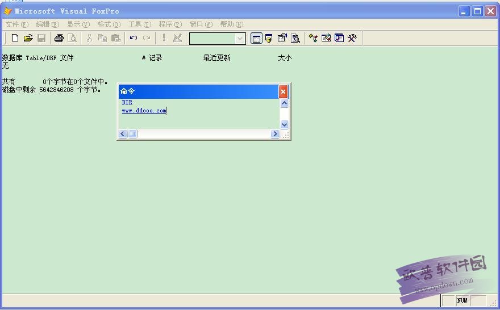Click the 最近更新 column header text
The image size is (500, 310).
point(217,58)
